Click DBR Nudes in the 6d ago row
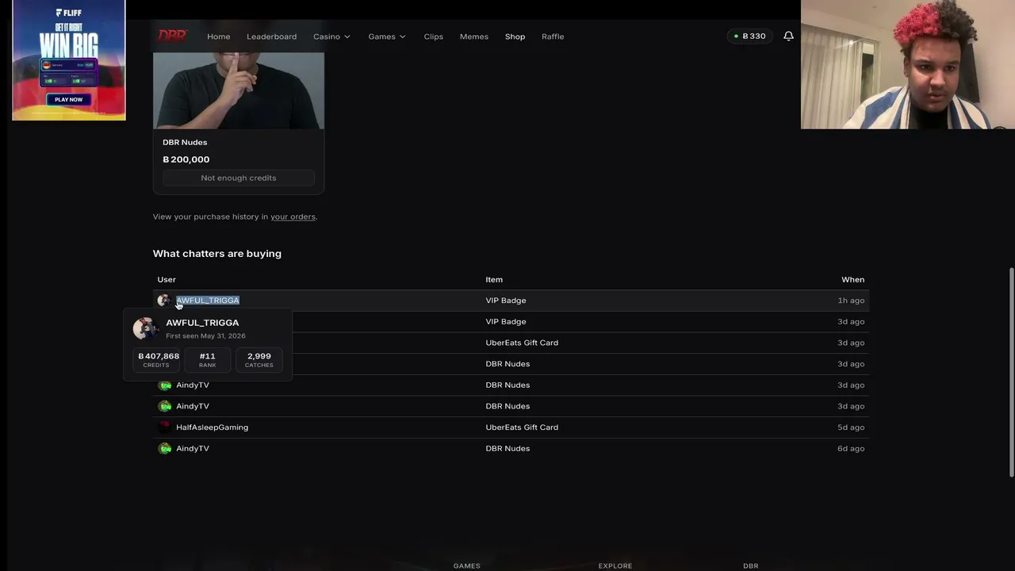This screenshot has height=571, width=1015. 507,448
